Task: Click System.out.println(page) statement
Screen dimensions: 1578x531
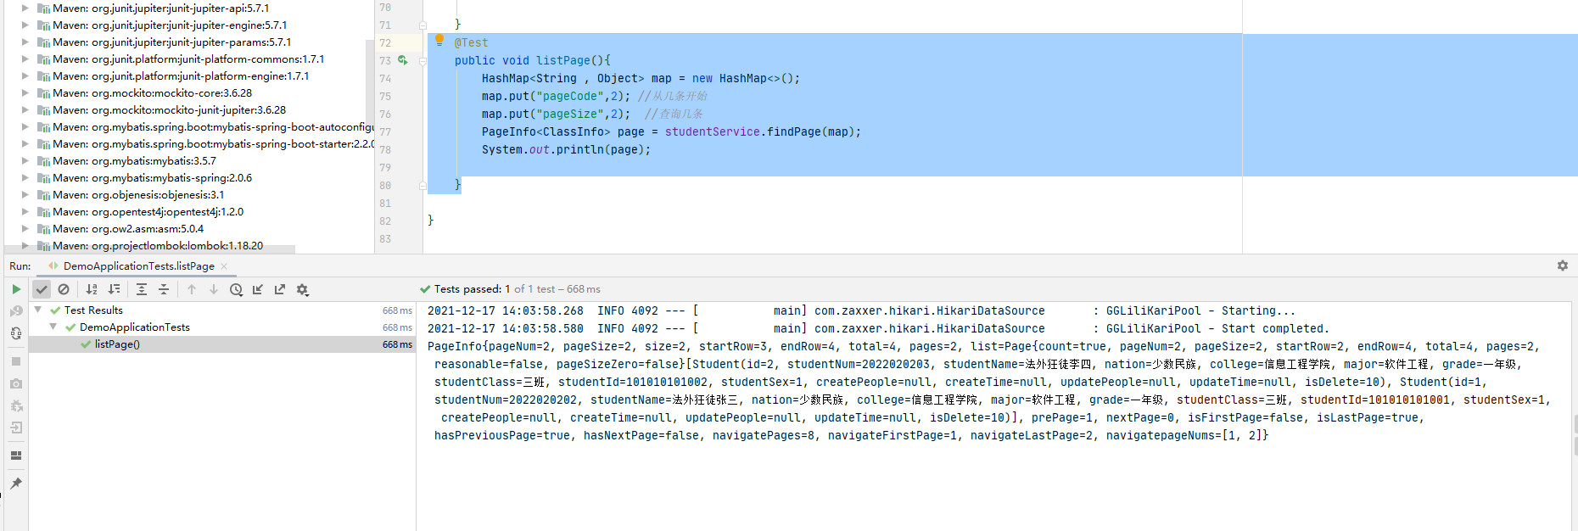Action: (566, 149)
